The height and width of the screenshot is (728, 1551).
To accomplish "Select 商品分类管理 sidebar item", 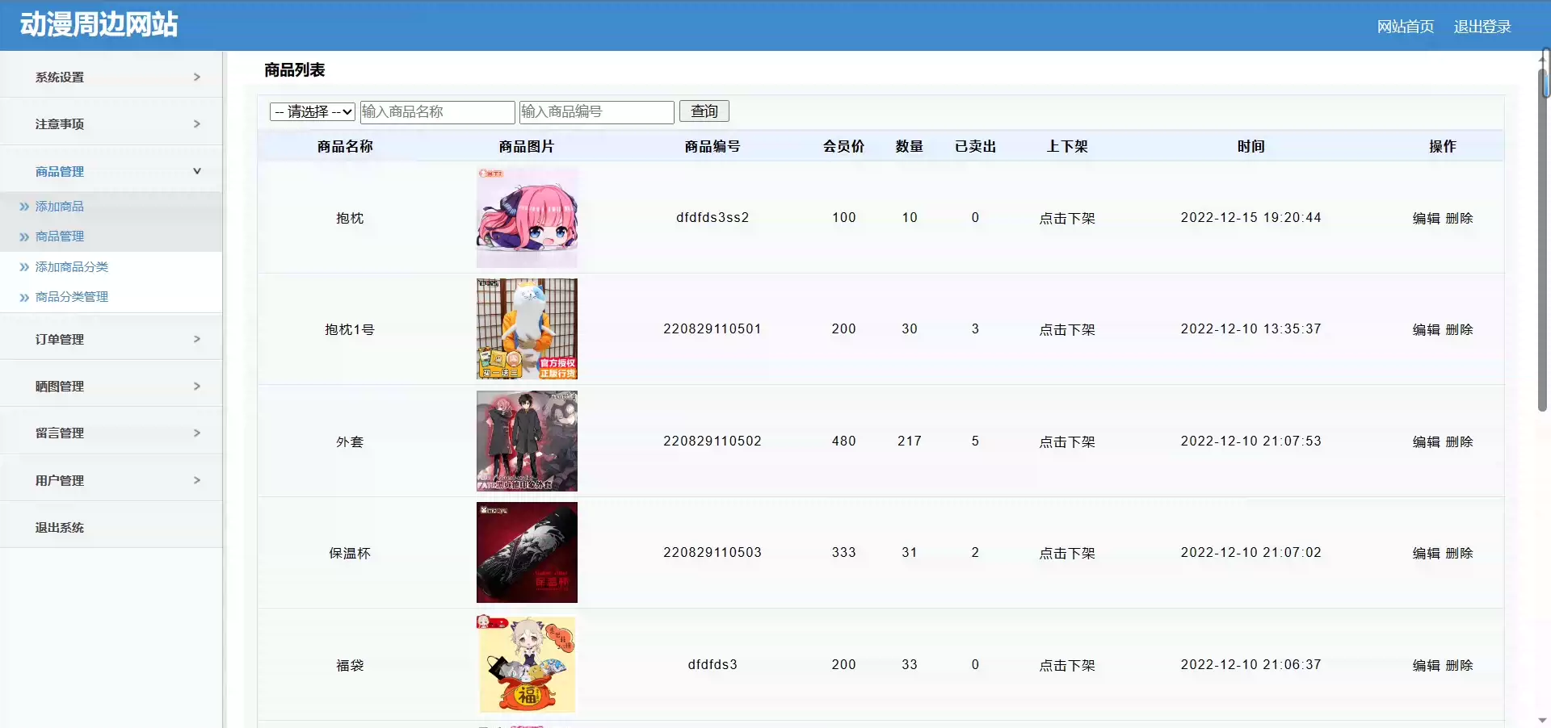I will click(x=72, y=297).
